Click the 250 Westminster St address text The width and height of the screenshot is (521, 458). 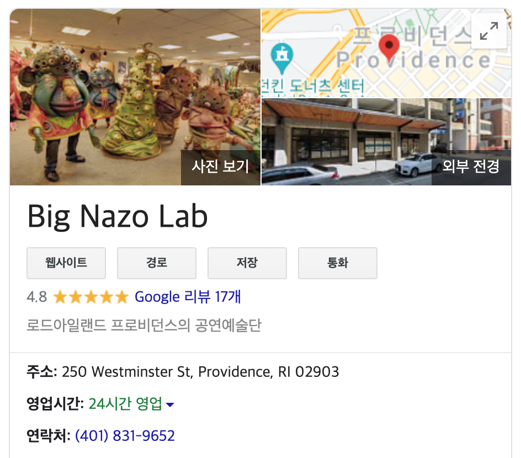[200, 372]
